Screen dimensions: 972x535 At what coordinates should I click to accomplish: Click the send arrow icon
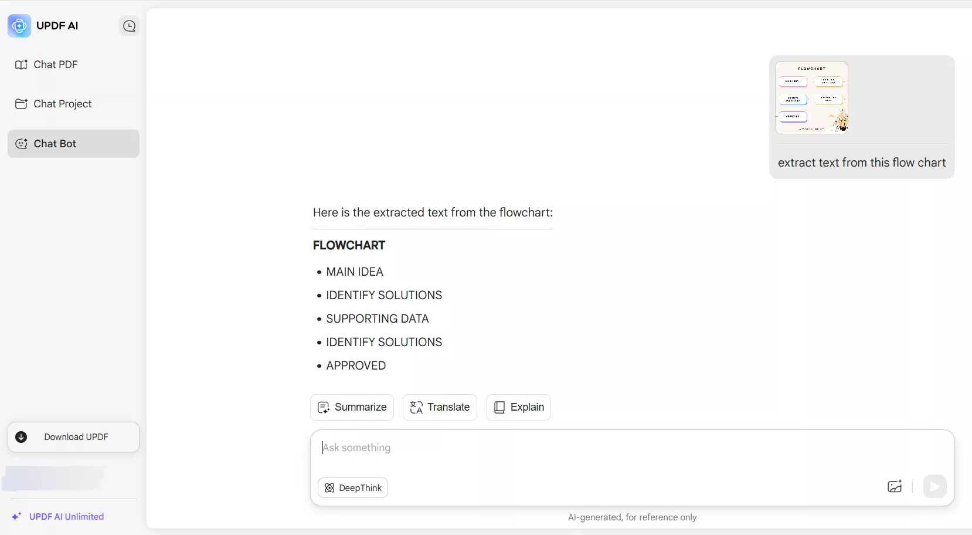click(935, 487)
